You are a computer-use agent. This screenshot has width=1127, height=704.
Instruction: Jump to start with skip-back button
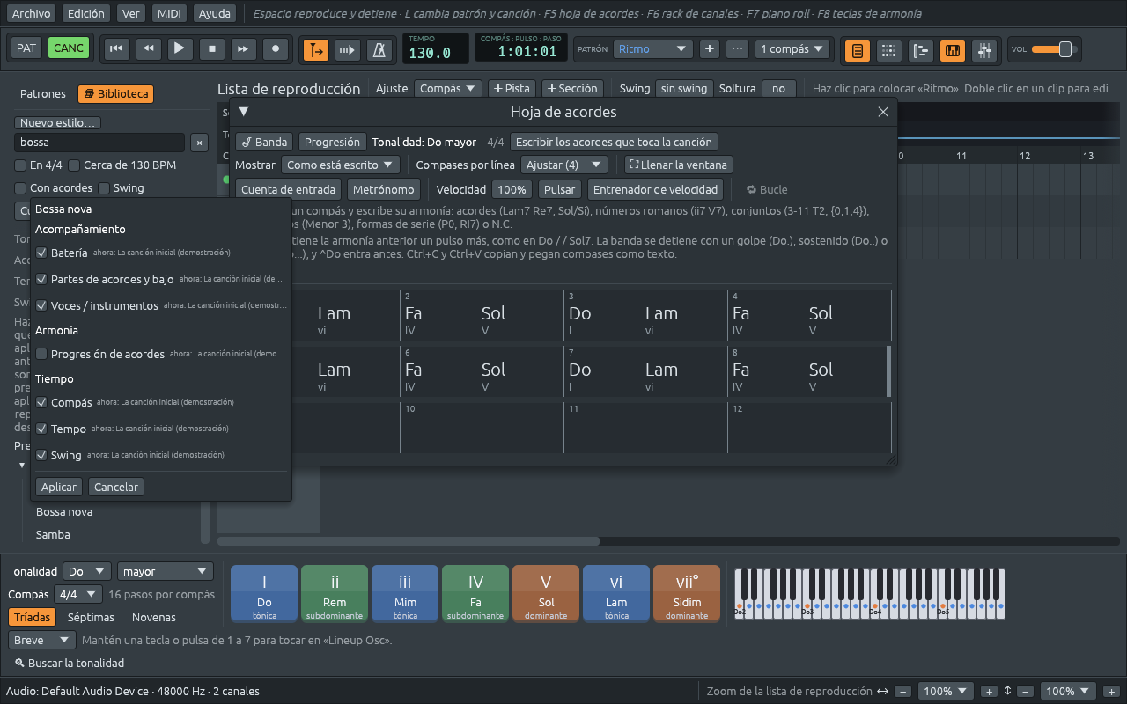tap(115, 49)
